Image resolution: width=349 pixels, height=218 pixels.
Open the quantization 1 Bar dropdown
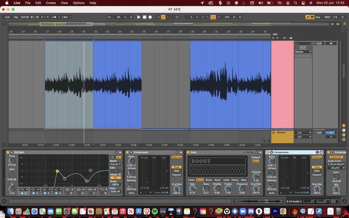(66, 17)
